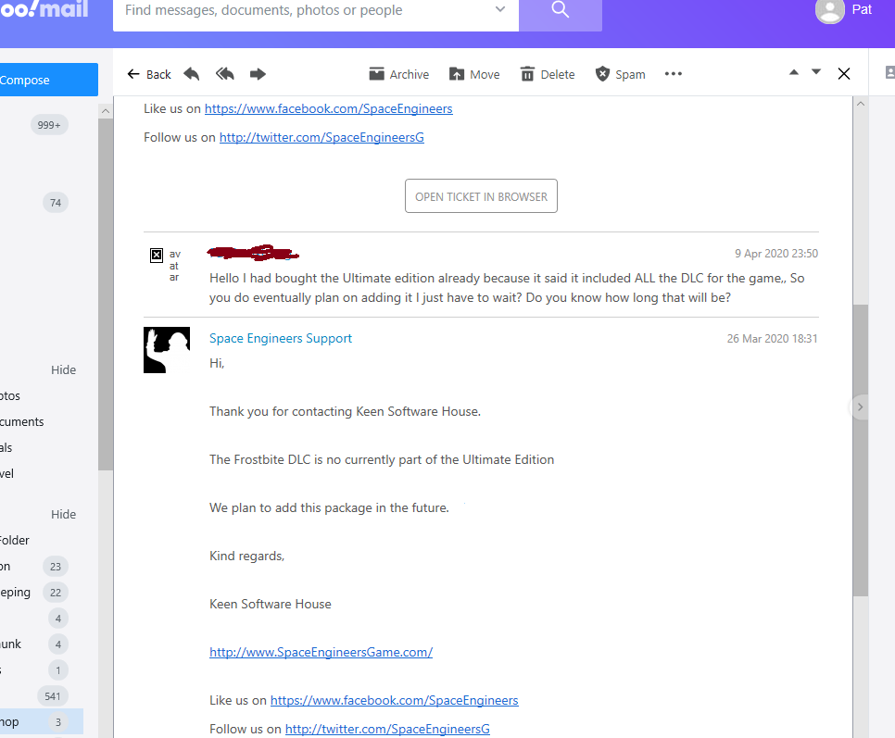This screenshot has height=738, width=895.
Task: Delete the current message
Action: [x=547, y=74]
